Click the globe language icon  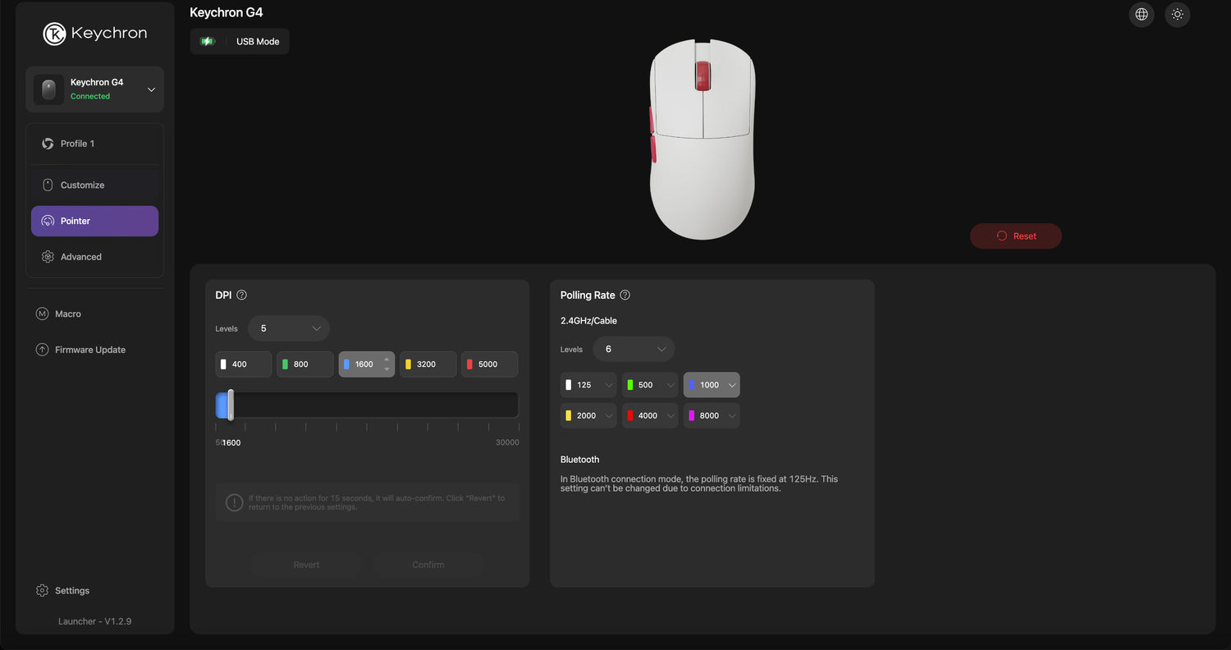(1142, 15)
